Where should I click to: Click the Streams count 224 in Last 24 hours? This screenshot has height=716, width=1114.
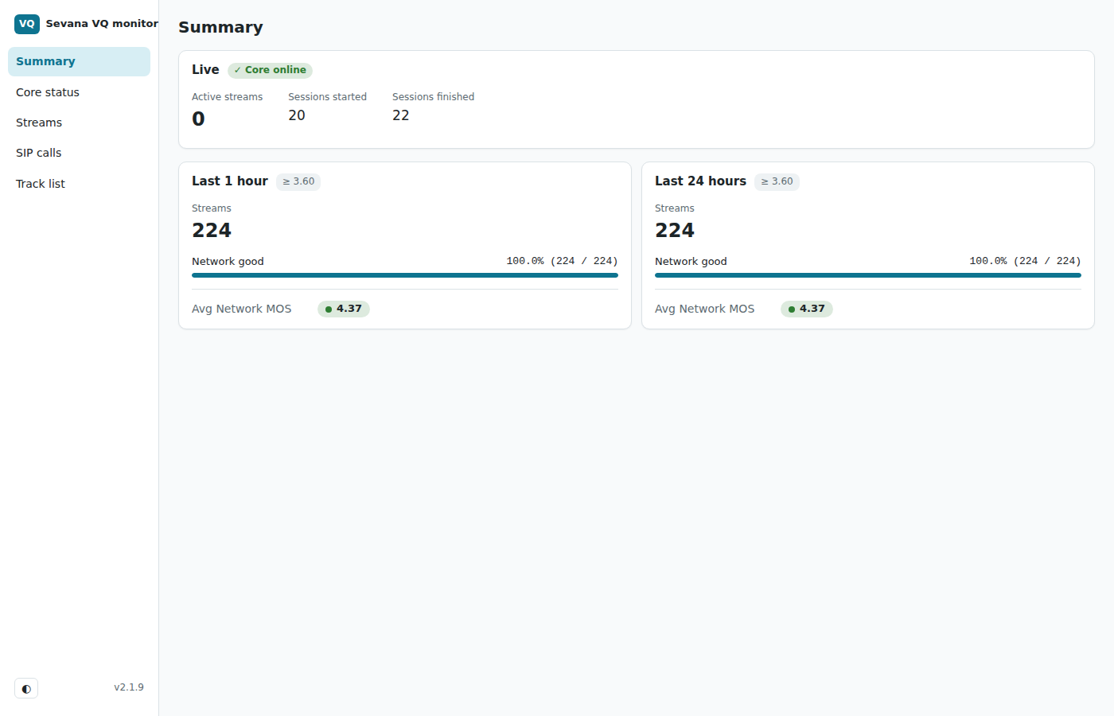pos(675,230)
